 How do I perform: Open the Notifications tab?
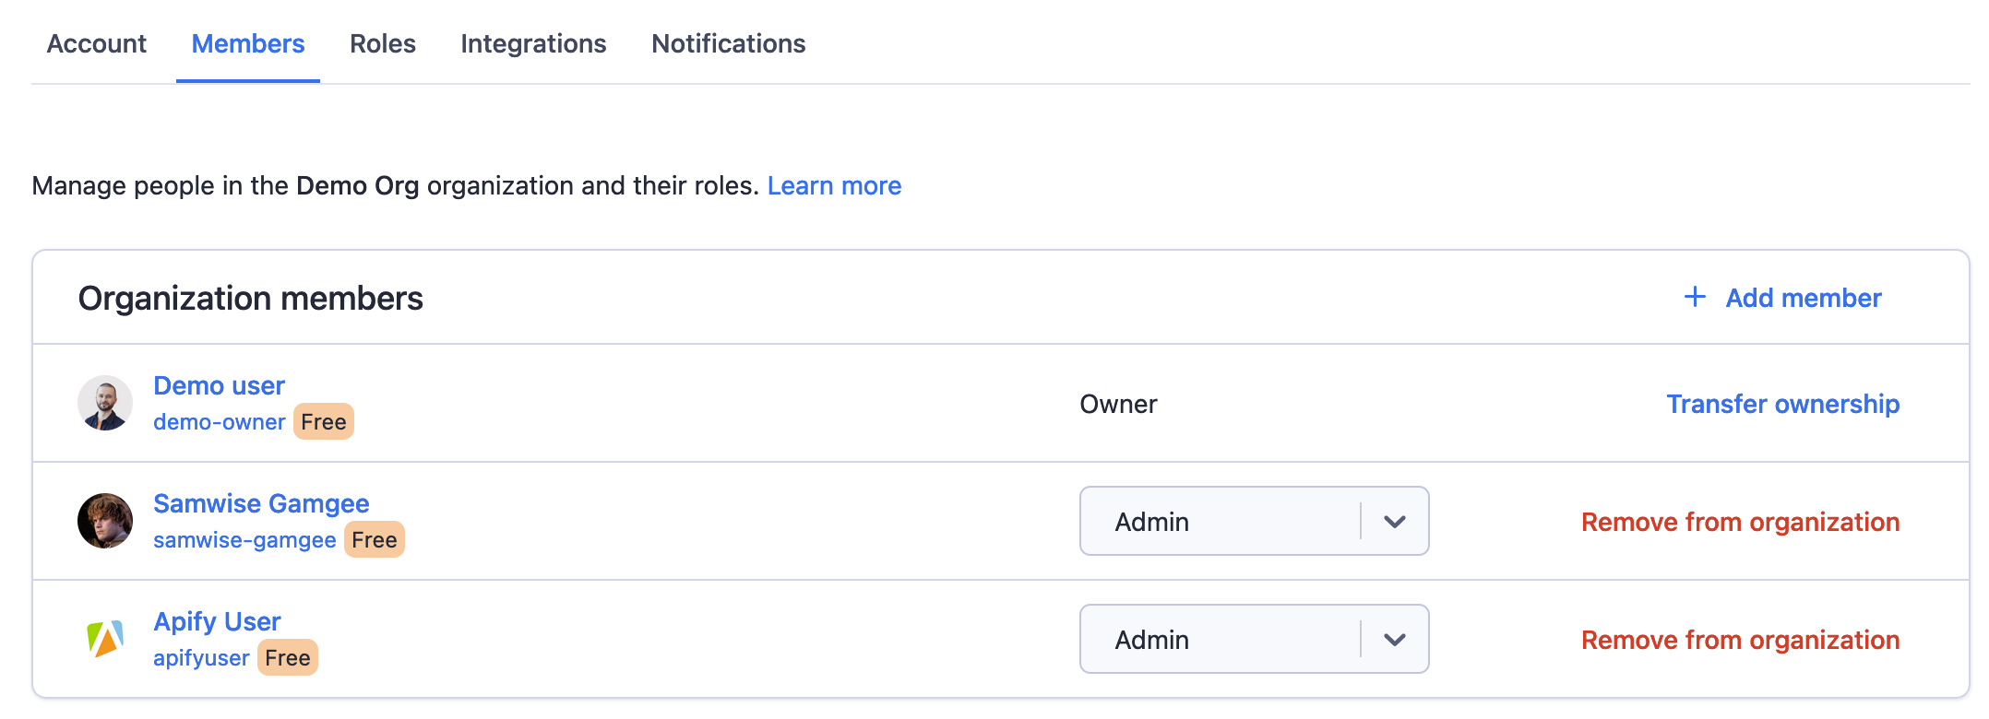point(729,43)
